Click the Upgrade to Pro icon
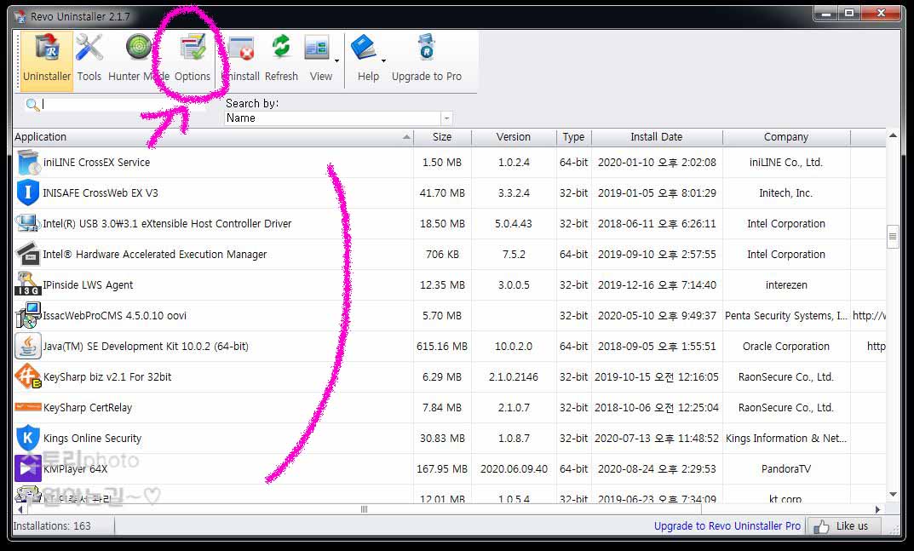The image size is (914, 551). tap(427, 48)
